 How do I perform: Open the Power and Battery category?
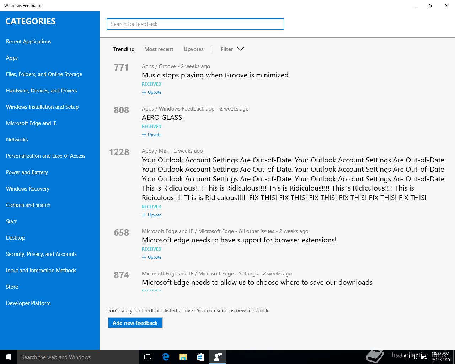point(27,172)
